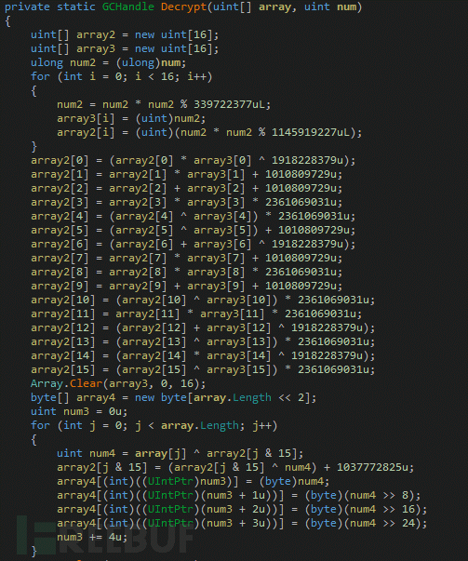The width and height of the screenshot is (468, 561).
Task: Click array2[15] at start of its assignment
Action: (63, 369)
